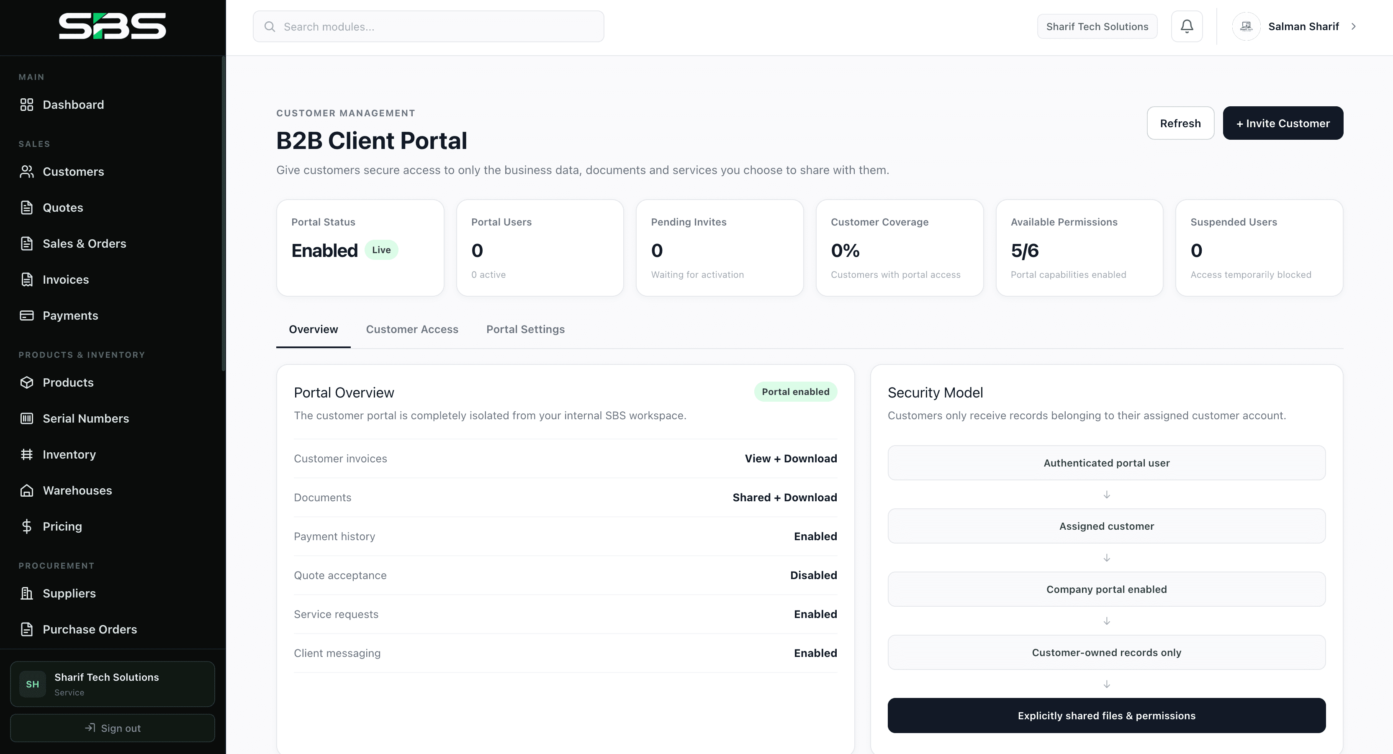Focus the Search modules field

tap(428, 26)
